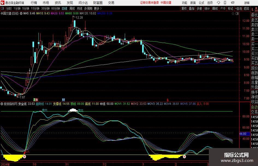Select the 月线 period tab
258x166 pixels.
pyautogui.click(x=80, y=8)
